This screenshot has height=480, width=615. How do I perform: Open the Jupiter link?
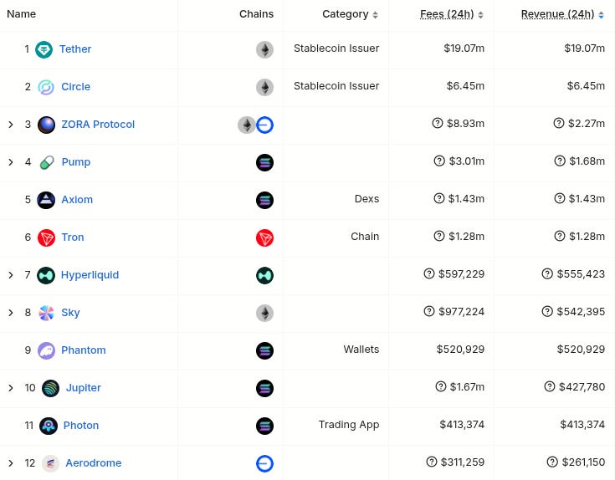coord(84,387)
